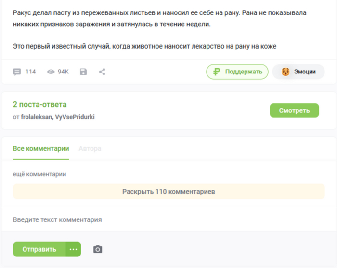The height and width of the screenshot is (268, 337).
Task: Open the Эмоции reactions button
Action: click(x=298, y=72)
